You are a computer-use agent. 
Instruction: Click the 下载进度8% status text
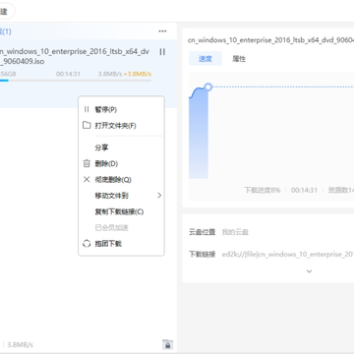click(263, 190)
